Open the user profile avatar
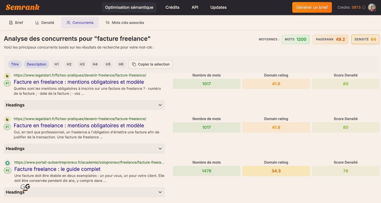The height and width of the screenshot is (203, 381). pos(372,7)
